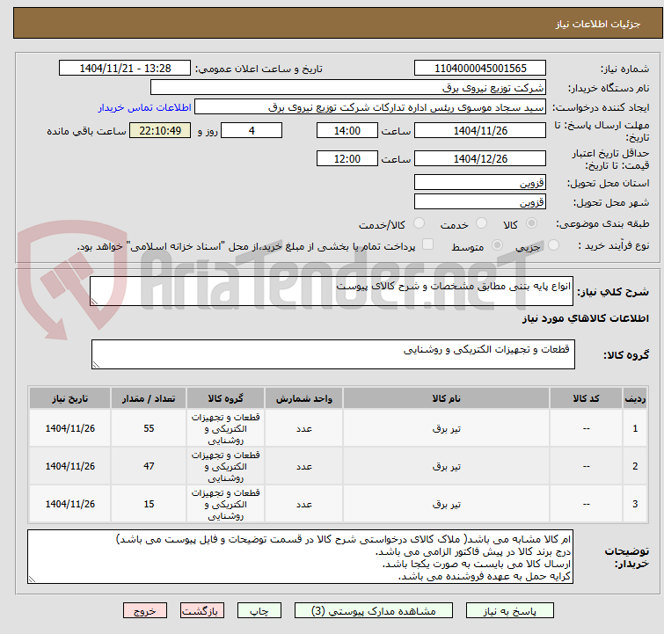Viewport: 664px width, 634px height.
Task: Click quantity 55 in row 1
Action: point(149,428)
